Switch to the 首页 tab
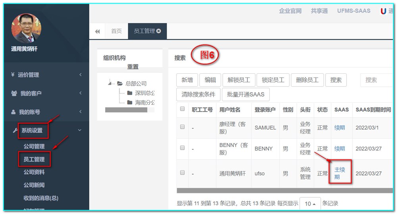397x214 pixels. (116, 31)
